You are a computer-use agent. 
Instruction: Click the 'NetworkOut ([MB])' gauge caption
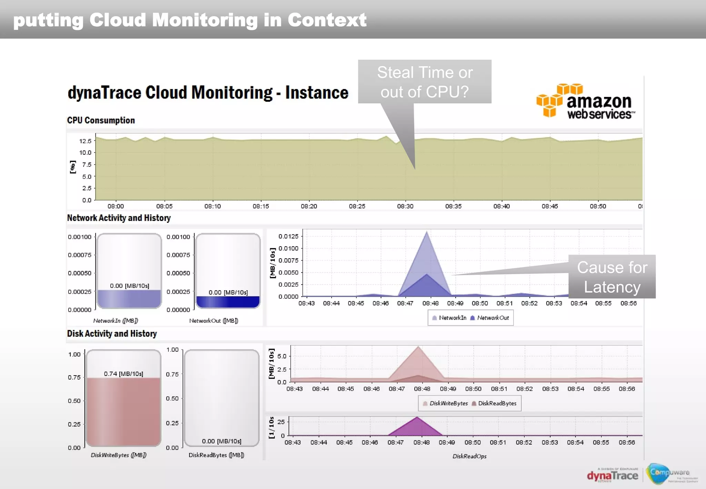(x=214, y=321)
